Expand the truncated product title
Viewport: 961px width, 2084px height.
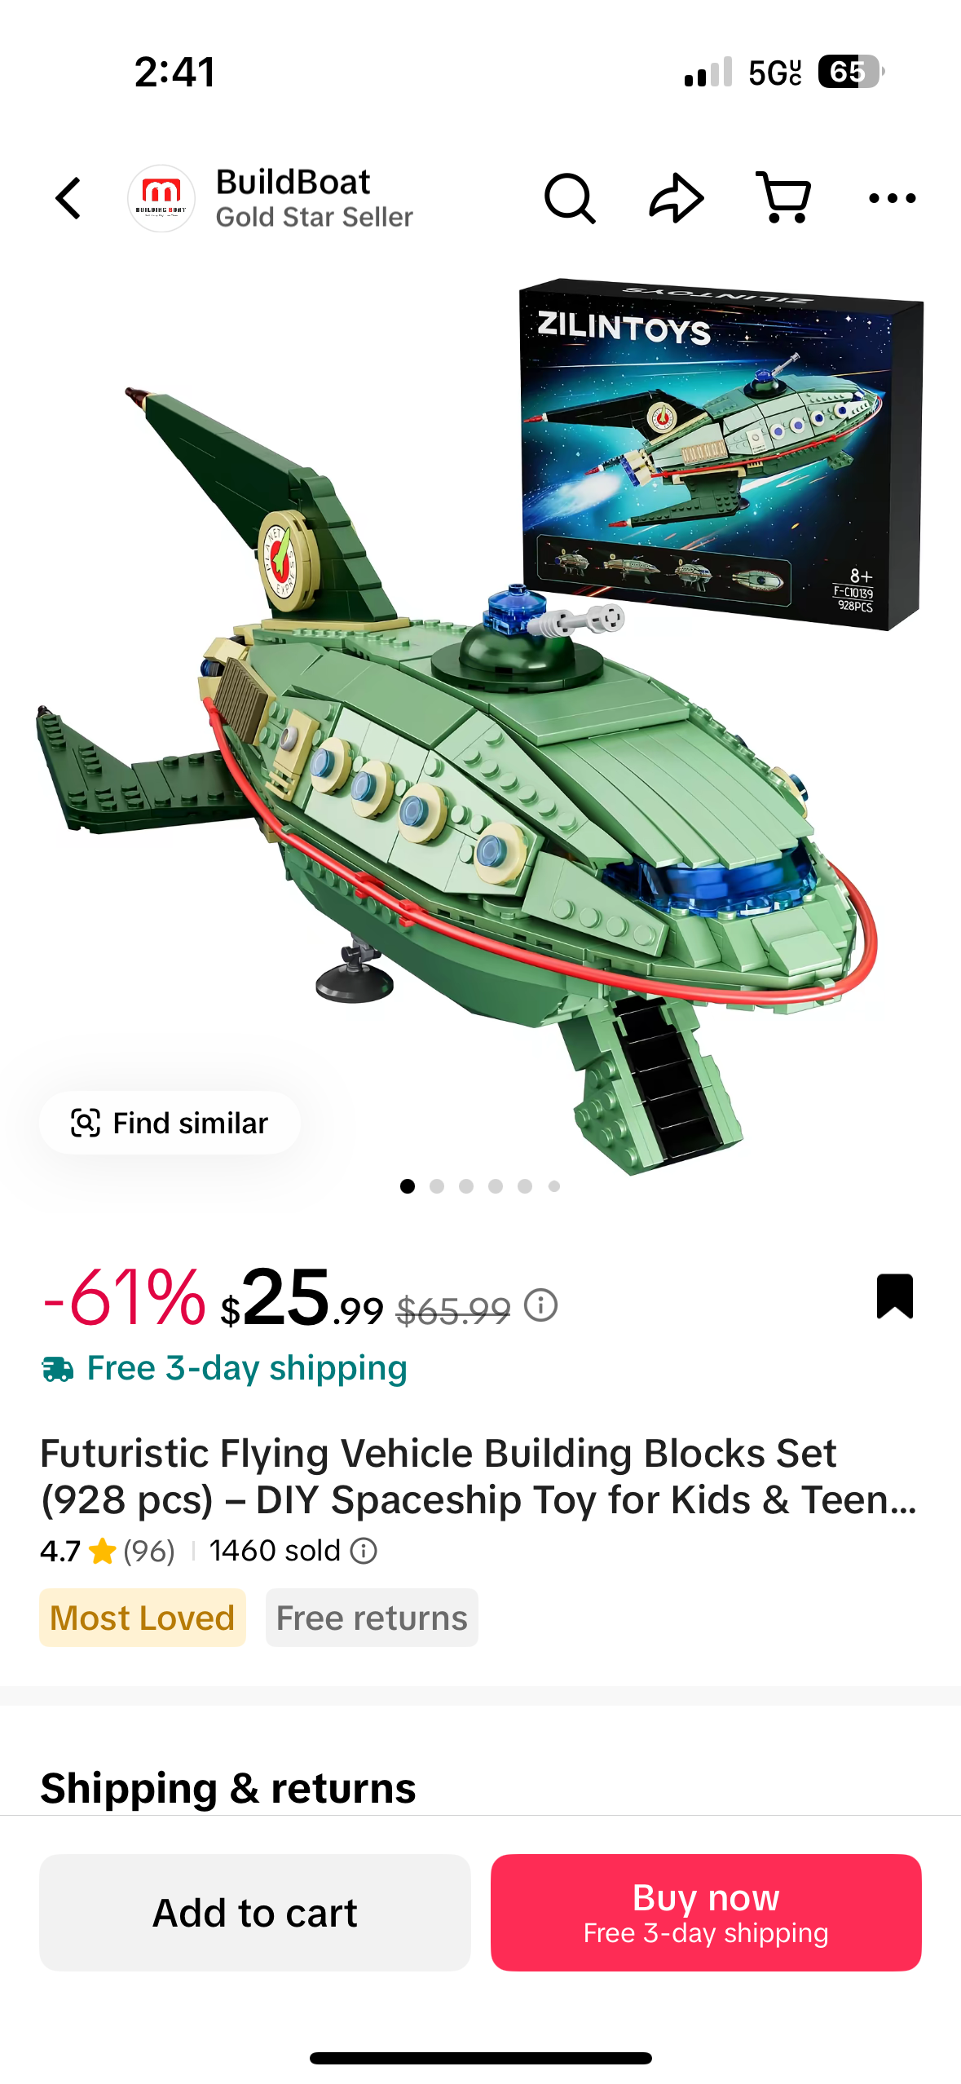(479, 1477)
